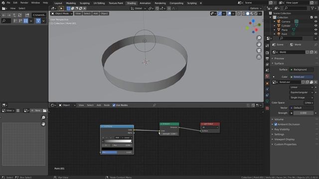This screenshot has height=179, width=319.
Task: Open the Render menu
Action: (x=24, y=3)
